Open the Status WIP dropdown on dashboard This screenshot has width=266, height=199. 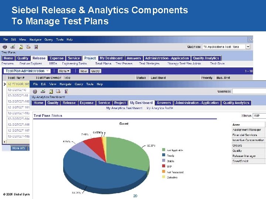pyautogui.click(x=259, y=116)
